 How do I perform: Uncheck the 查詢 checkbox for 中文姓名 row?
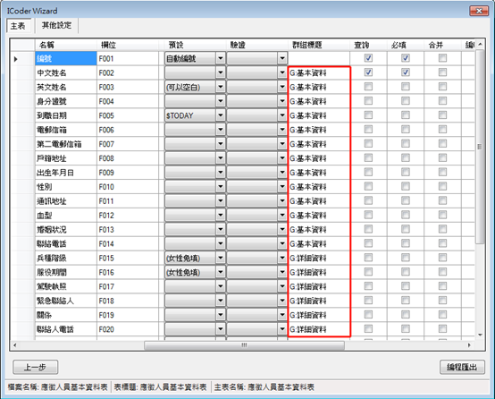click(368, 72)
